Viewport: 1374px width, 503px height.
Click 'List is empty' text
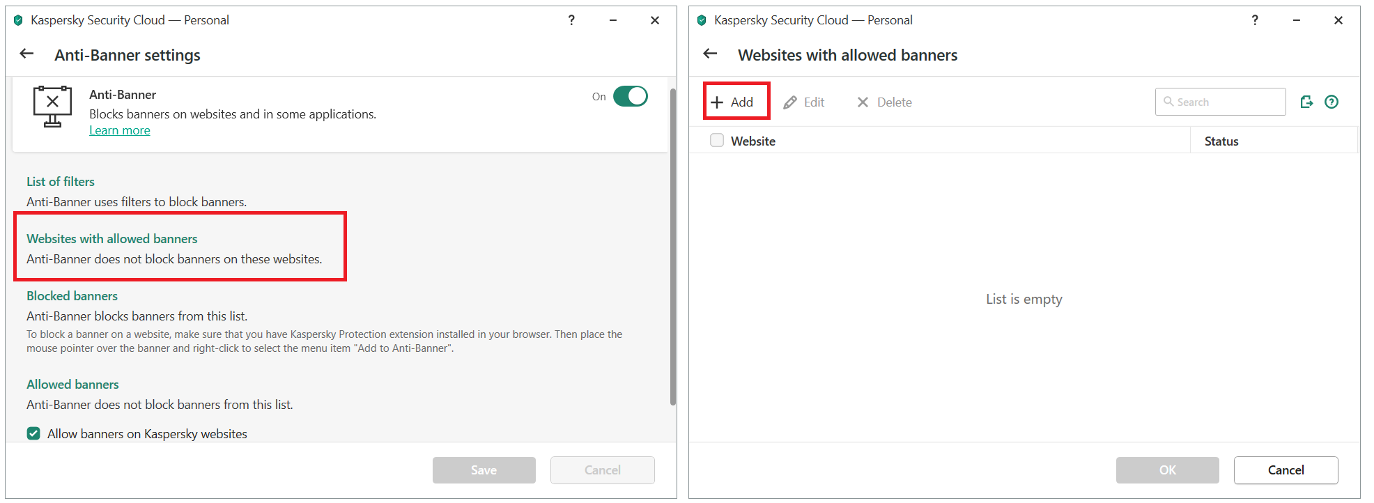[x=1024, y=299]
